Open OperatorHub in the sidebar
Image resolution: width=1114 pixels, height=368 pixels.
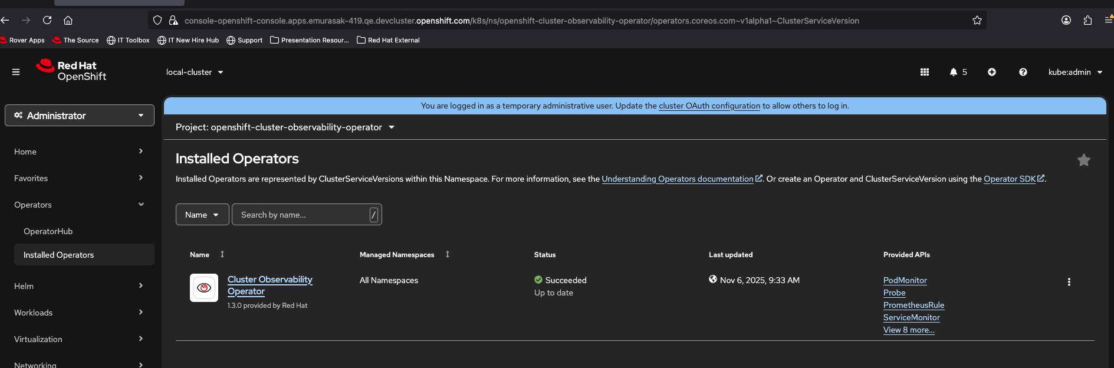48,231
